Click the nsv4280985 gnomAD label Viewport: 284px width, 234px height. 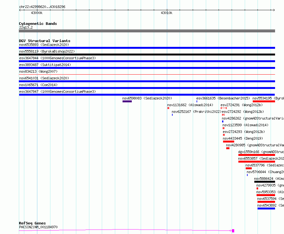pyautogui.click(x=255, y=145)
